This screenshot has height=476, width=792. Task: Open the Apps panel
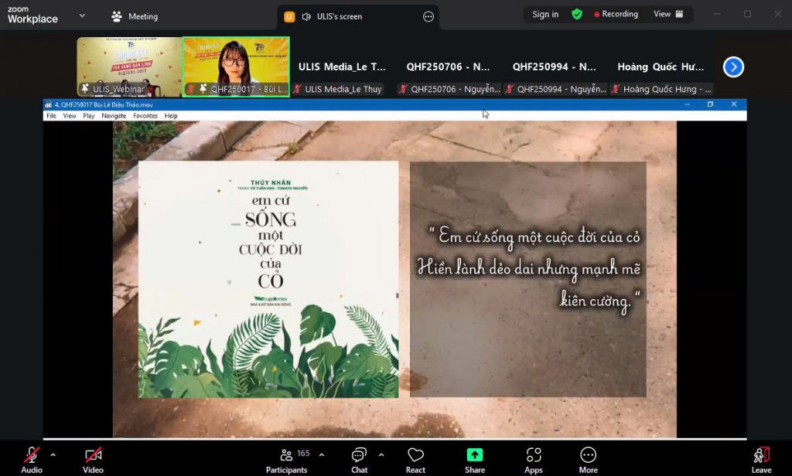coord(534,459)
